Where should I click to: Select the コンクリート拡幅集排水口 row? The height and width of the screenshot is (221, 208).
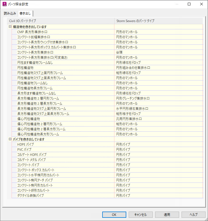click(x=107, y=37)
